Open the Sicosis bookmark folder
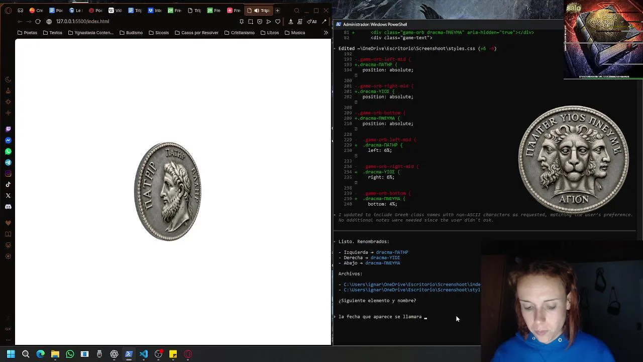Image resolution: width=643 pixels, height=362 pixels. coord(158,33)
